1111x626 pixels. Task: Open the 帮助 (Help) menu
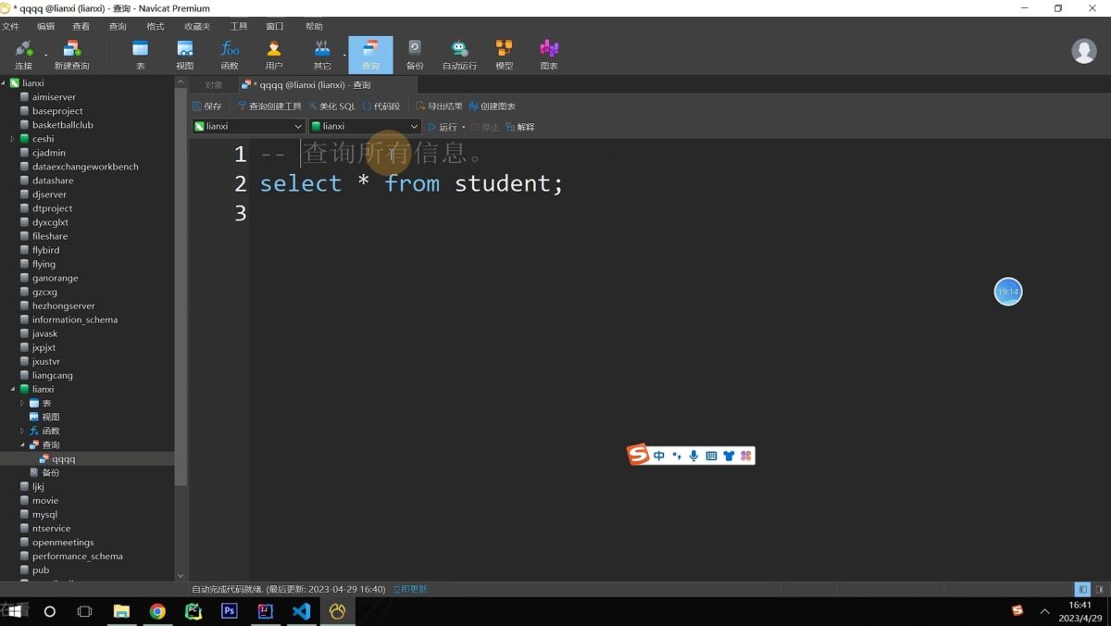[x=314, y=27]
